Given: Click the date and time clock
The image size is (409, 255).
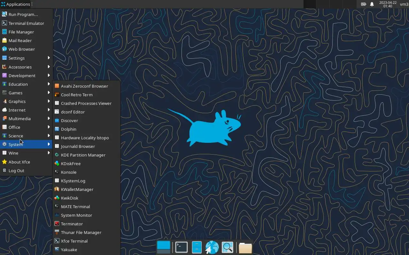Looking at the screenshot, I should click(388, 4).
